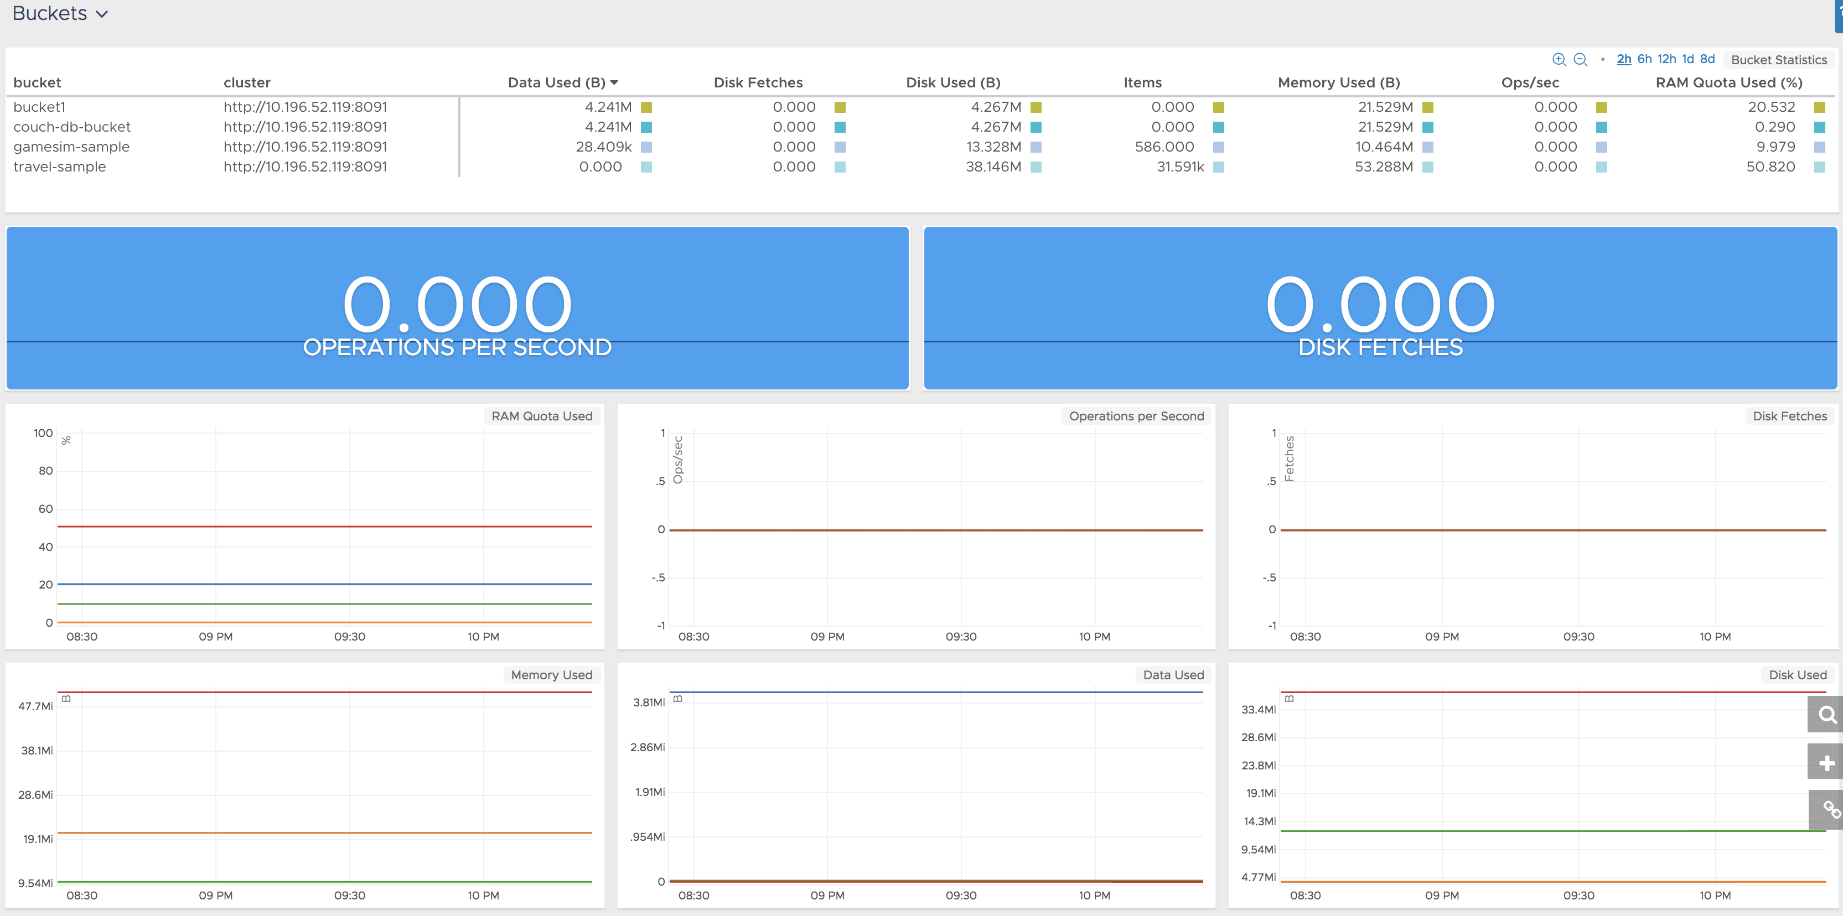Sort table by Disk Fetches column header
1843x916 pixels.
pos(758,83)
